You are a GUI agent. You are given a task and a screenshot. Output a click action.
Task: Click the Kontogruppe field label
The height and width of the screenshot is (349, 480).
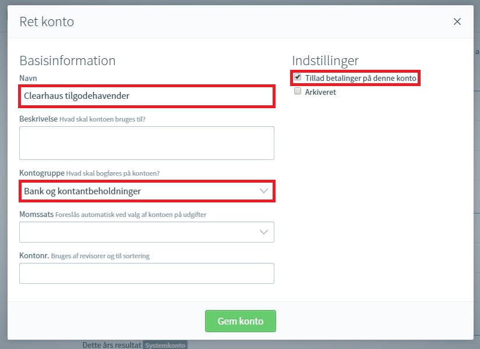coord(42,173)
